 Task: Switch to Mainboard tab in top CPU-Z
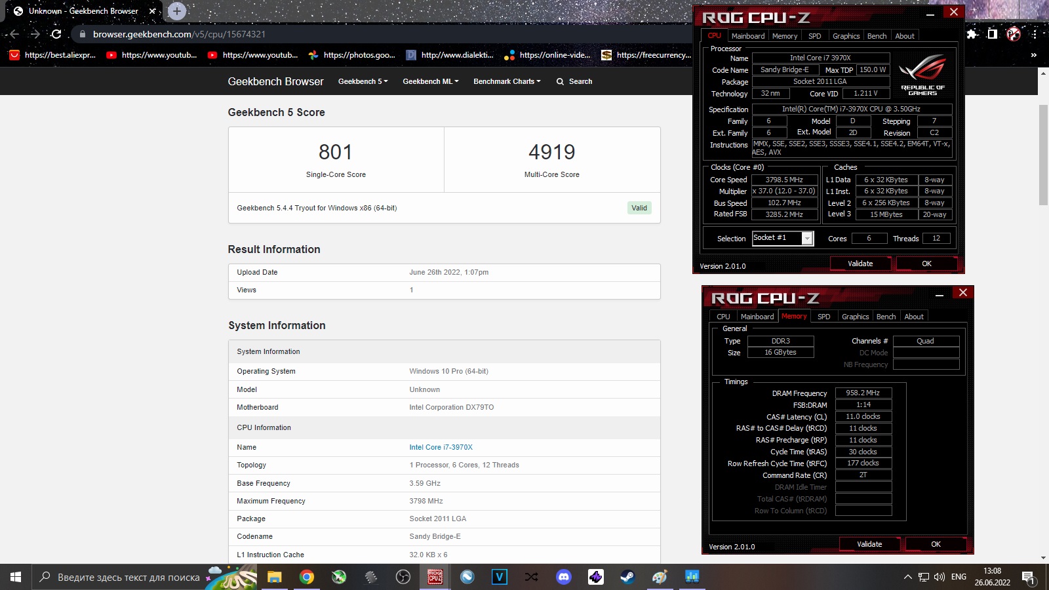(748, 36)
